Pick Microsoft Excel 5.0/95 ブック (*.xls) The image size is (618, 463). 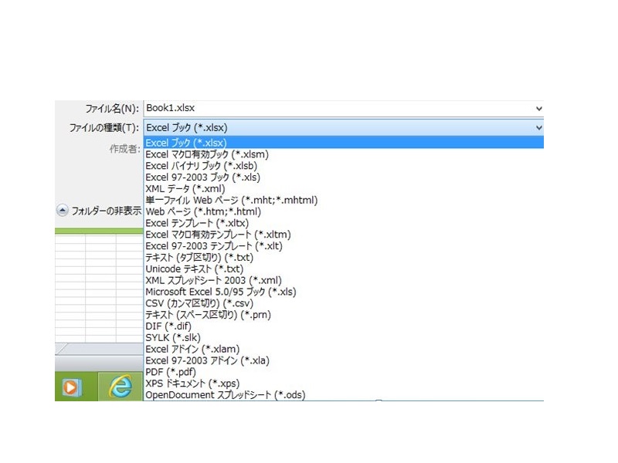click(221, 292)
